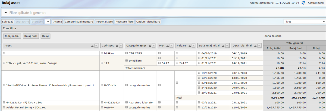Select the Rulaj final field chip
This screenshot has height=111, width=326.
tap(31, 36)
